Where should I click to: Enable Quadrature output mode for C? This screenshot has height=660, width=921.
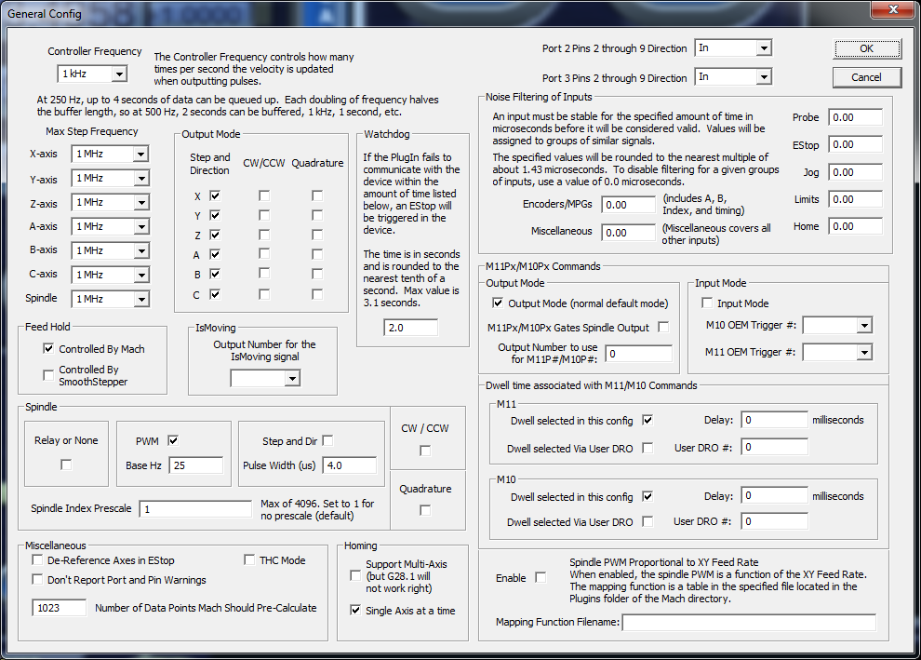317,294
